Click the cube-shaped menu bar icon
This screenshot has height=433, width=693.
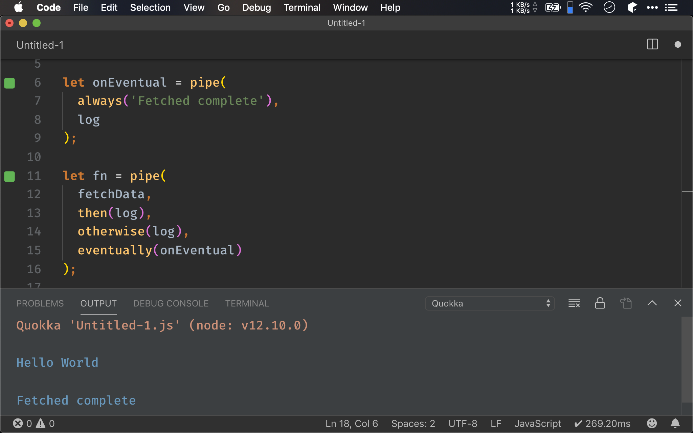(x=632, y=7)
